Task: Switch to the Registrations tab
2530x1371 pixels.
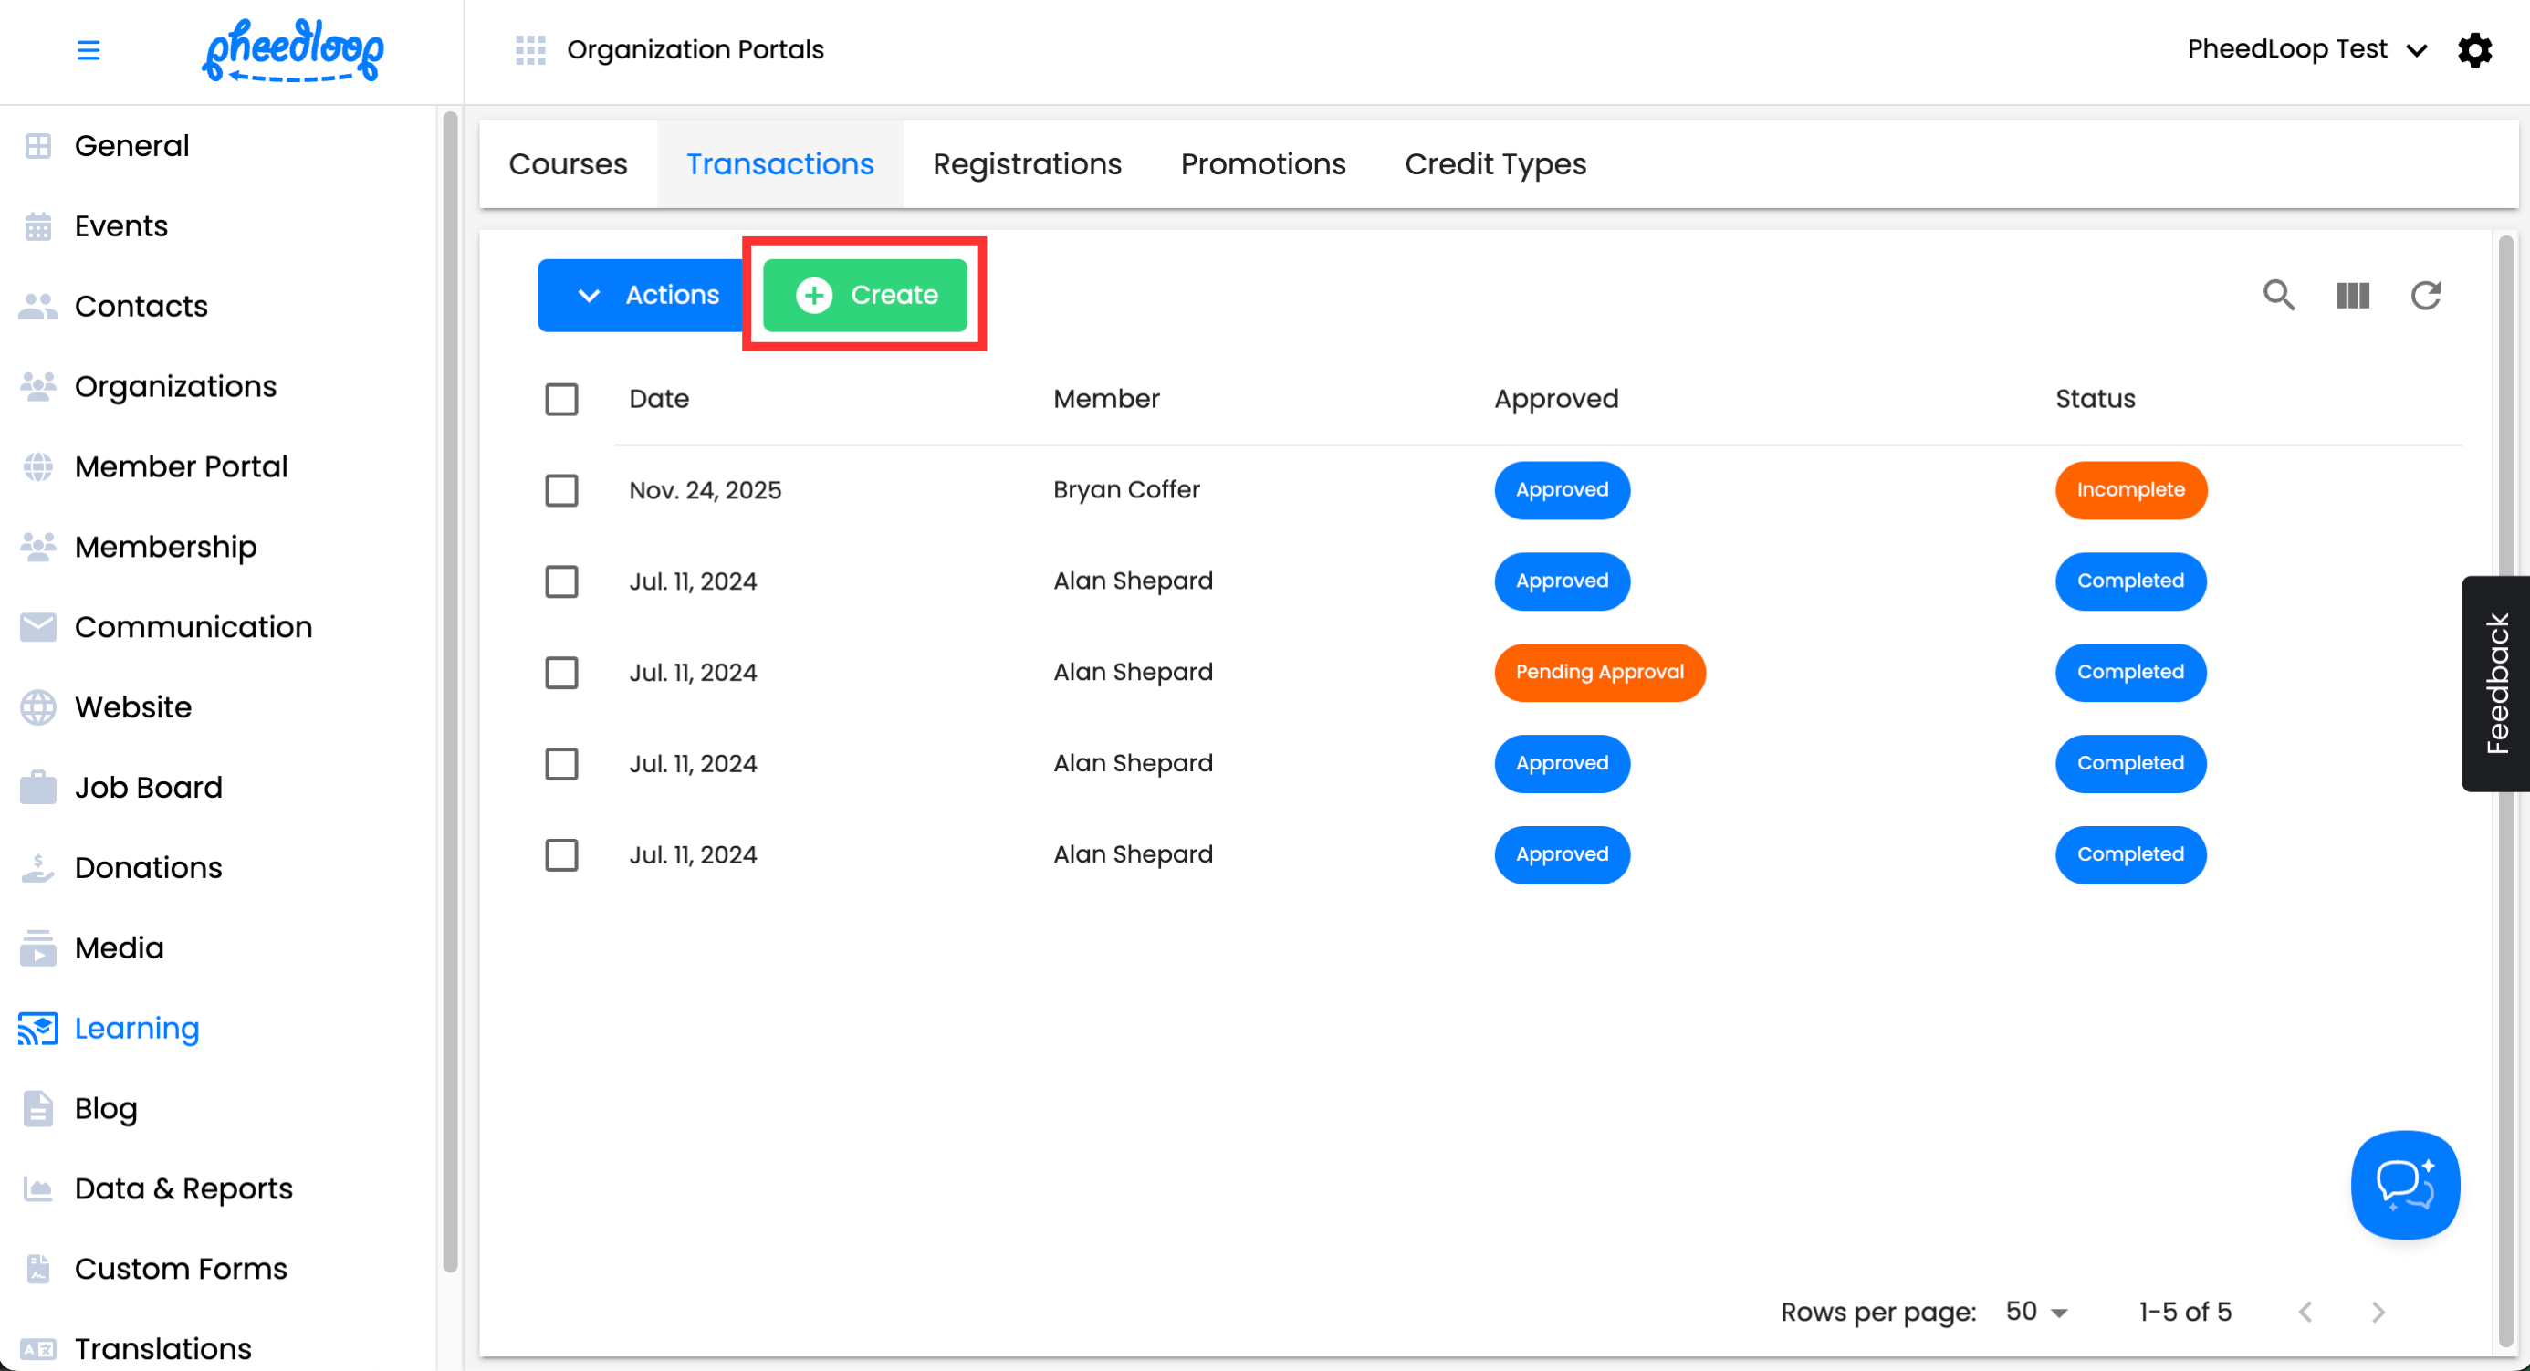Action: (x=1027, y=163)
